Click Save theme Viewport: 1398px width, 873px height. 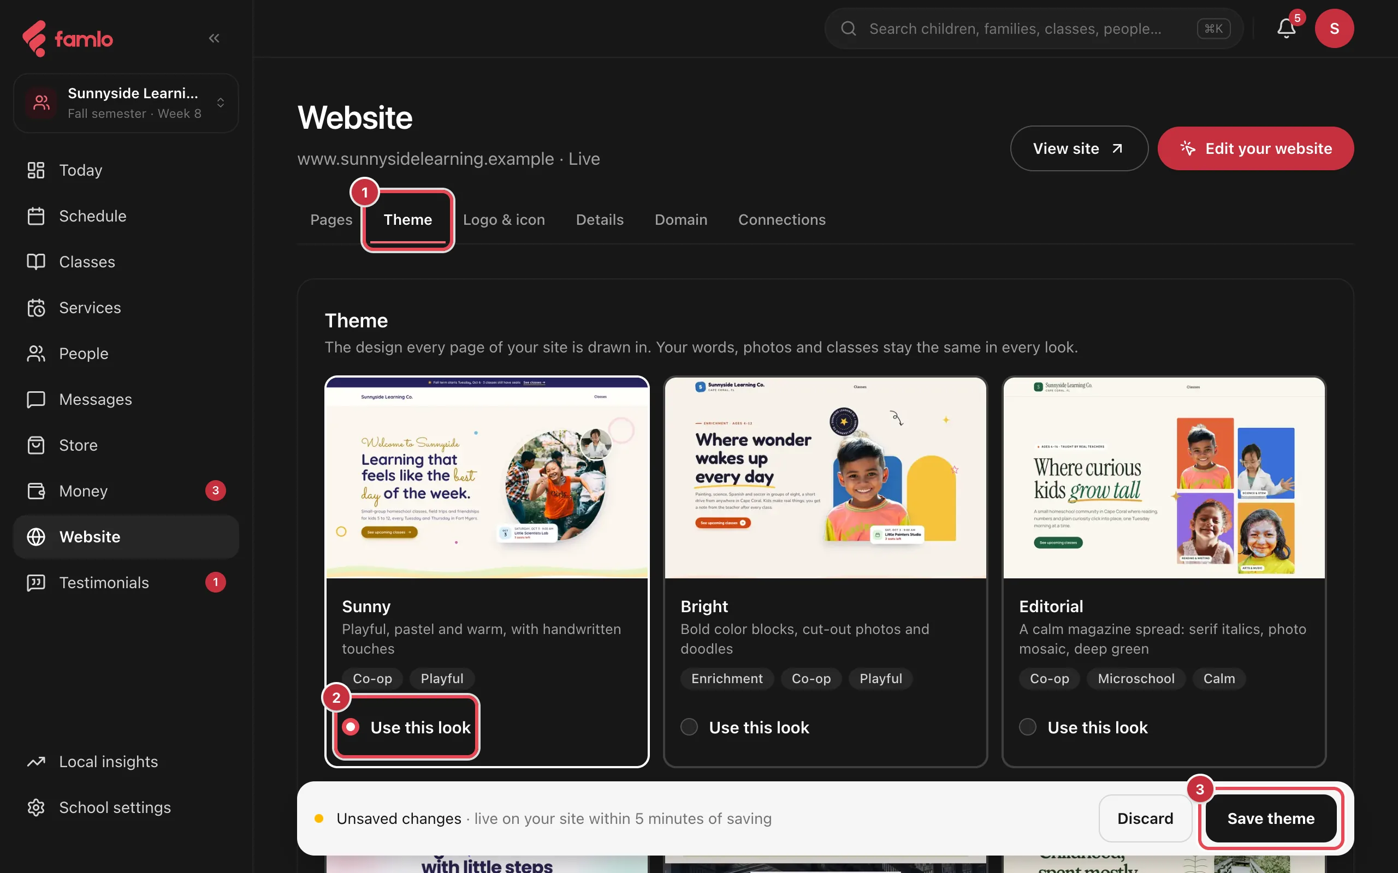click(1271, 818)
